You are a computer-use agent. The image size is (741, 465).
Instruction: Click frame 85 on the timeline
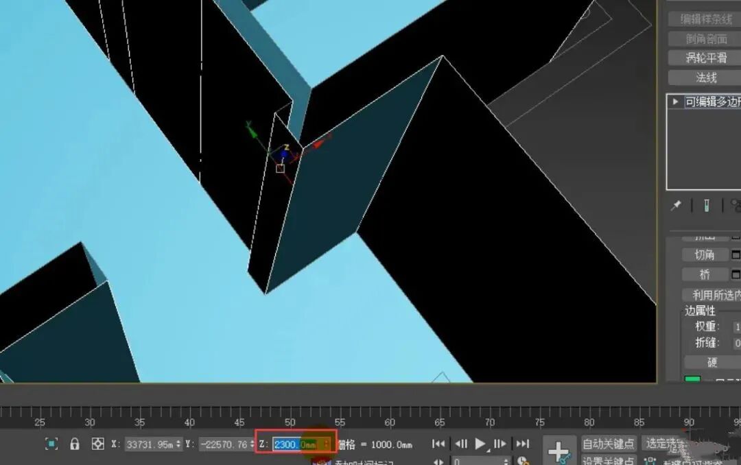coord(639,422)
